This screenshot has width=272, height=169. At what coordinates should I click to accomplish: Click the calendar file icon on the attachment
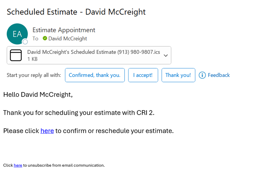(x=16, y=55)
